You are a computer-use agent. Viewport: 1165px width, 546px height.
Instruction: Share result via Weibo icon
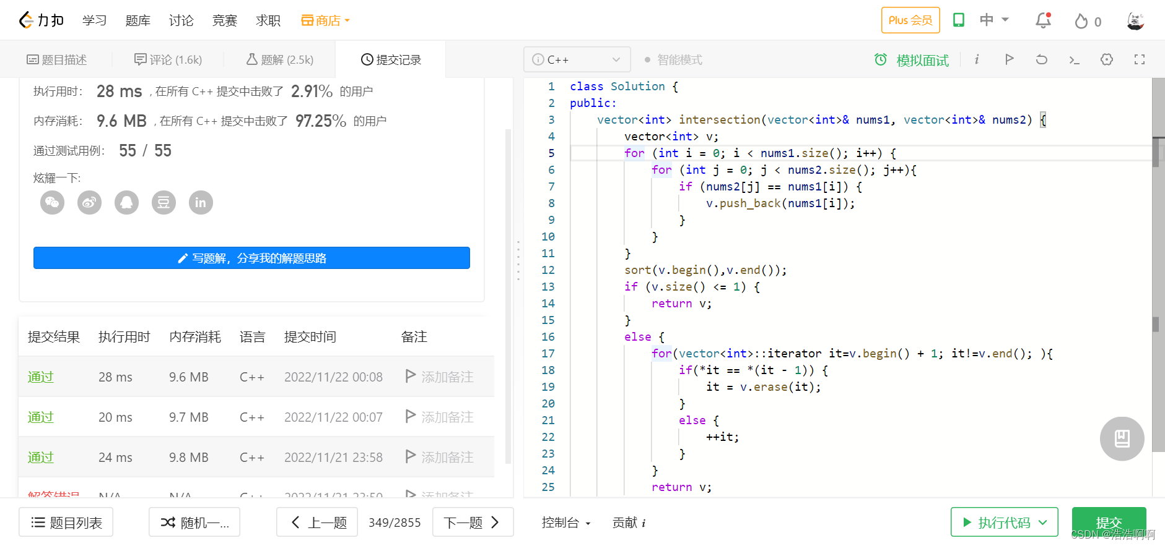89,202
